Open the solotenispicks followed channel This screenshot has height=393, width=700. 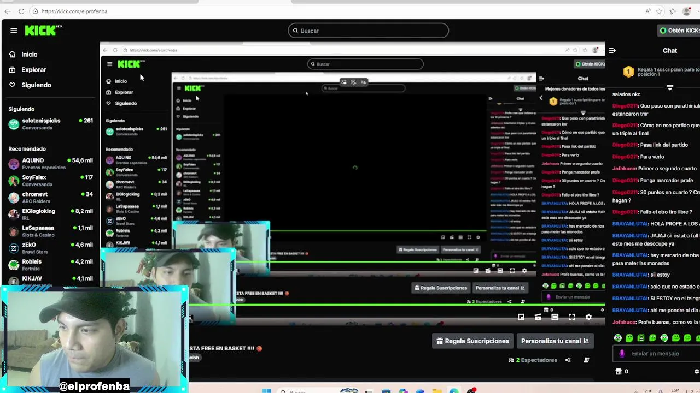[x=51, y=124]
